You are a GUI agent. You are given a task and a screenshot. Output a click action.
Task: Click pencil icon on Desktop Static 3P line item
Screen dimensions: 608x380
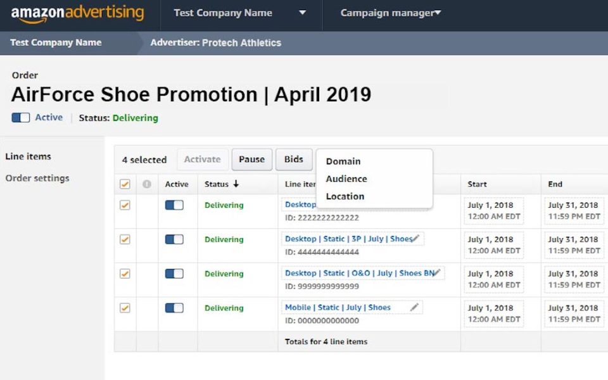point(416,239)
